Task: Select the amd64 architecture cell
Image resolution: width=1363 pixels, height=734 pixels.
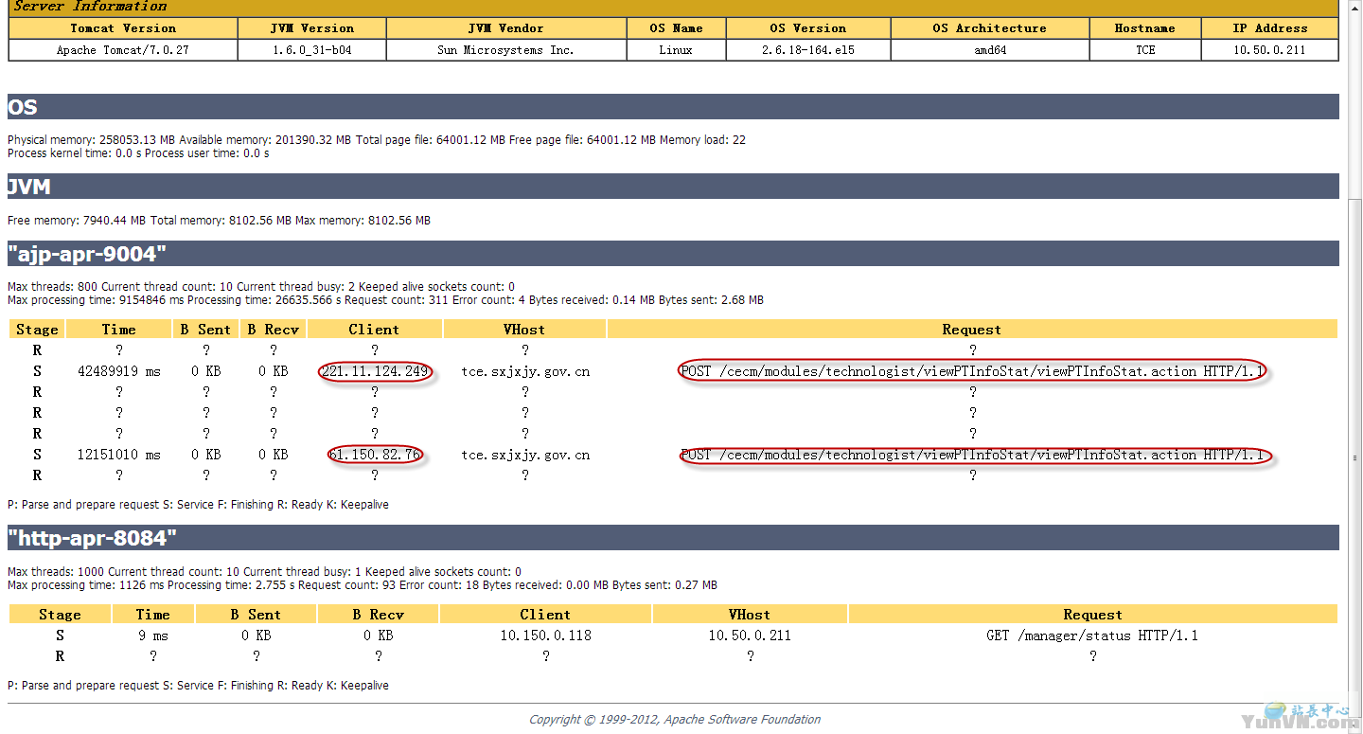Action: (x=989, y=50)
